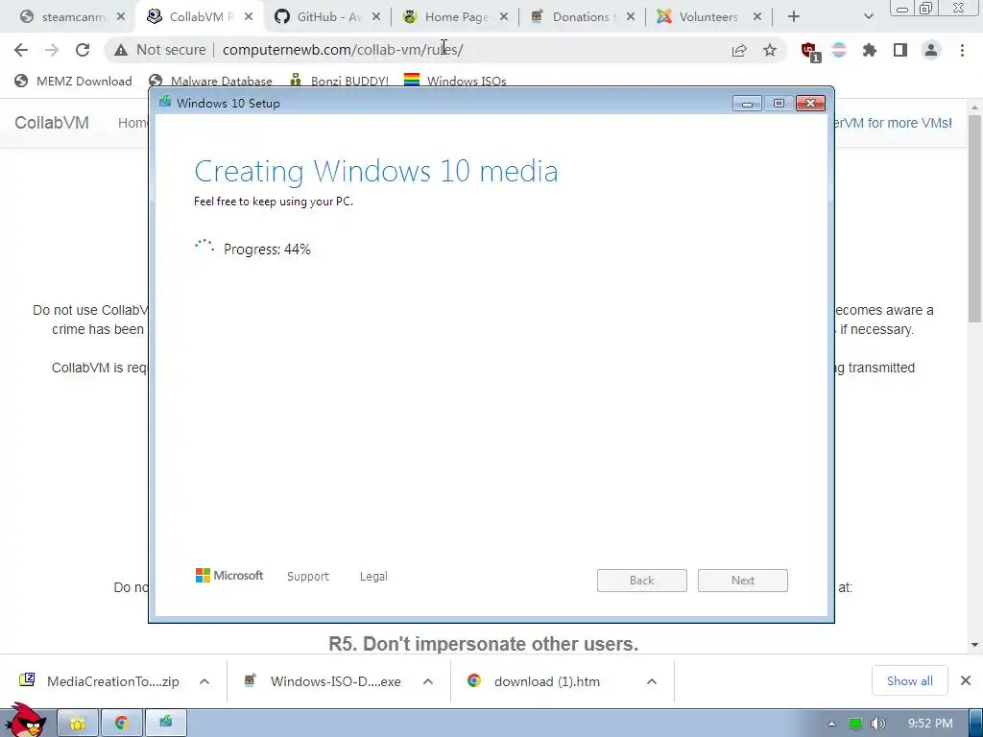
Task: Close the Donations tab
Action: click(x=631, y=17)
